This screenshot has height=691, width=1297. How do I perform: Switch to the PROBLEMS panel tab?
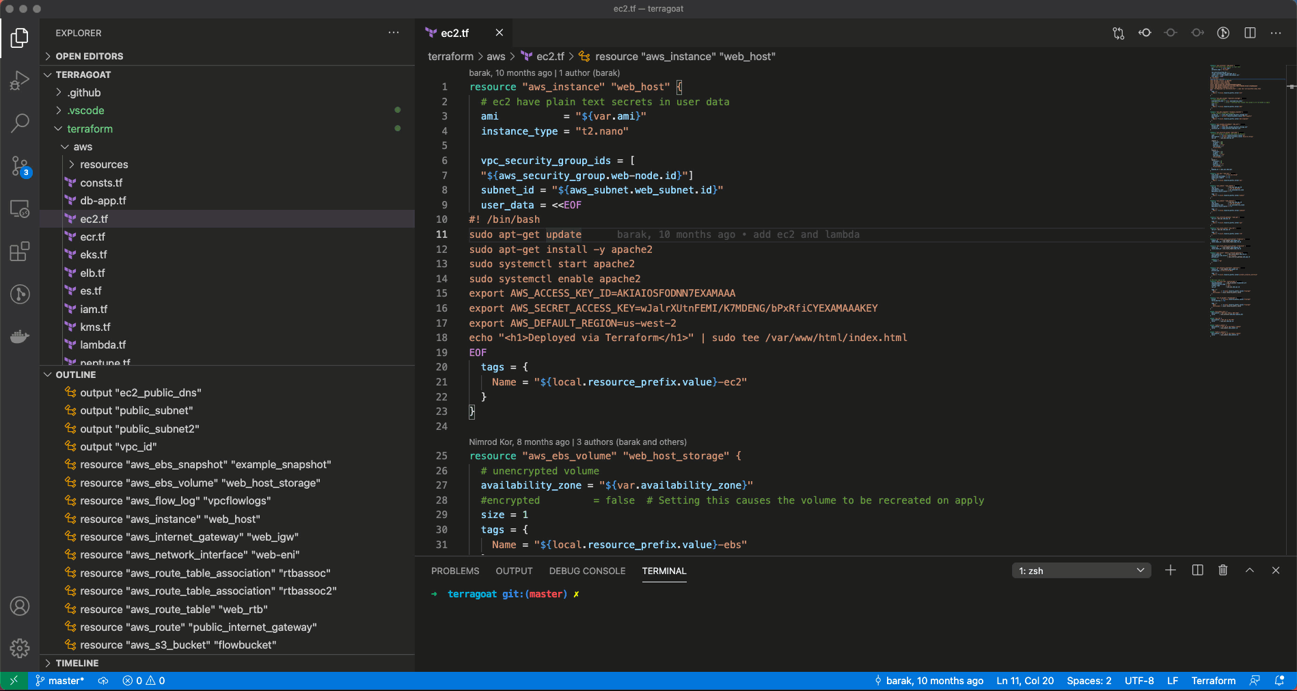point(454,571)
